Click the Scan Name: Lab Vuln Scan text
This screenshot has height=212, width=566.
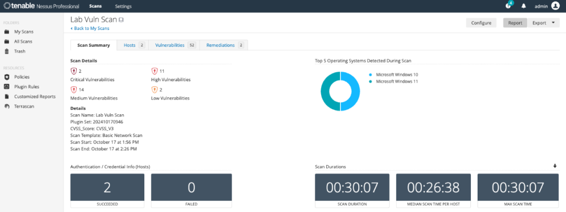(97, 115)
